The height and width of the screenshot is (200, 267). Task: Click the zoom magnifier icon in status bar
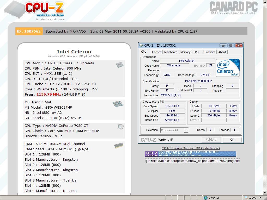tap(246, 198)
